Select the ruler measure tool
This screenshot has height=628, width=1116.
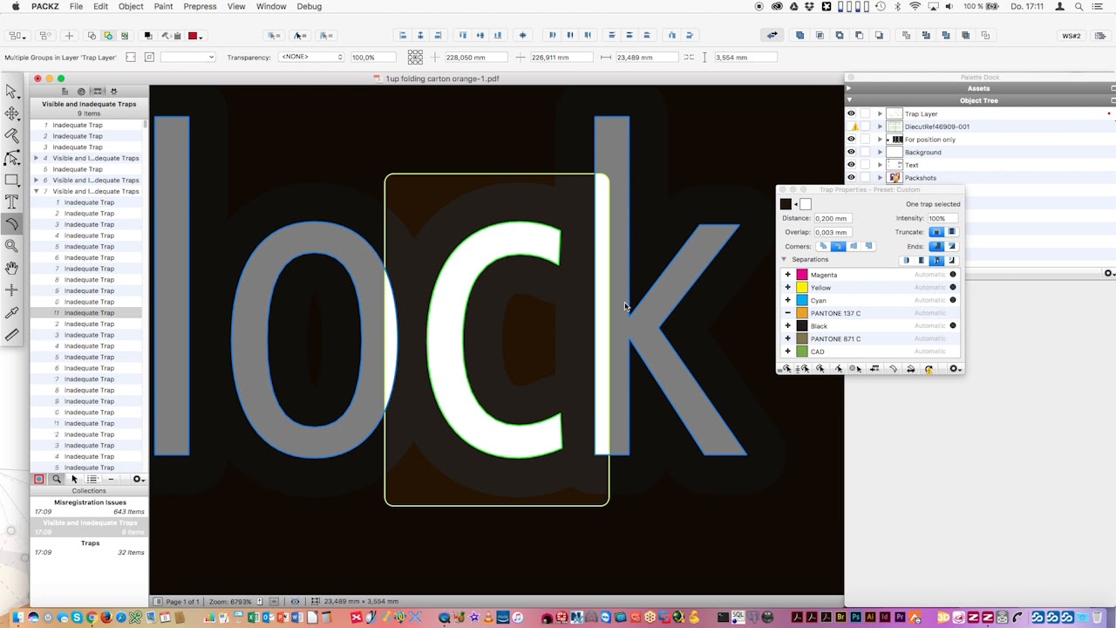click(11, 335)
